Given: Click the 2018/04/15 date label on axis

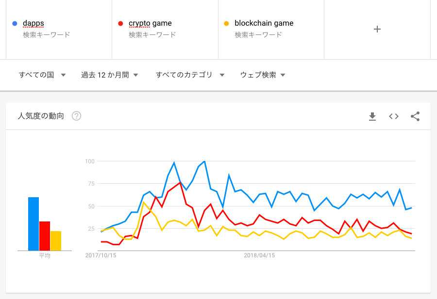Looking at the screenshot, I should (x=259, y=255).
